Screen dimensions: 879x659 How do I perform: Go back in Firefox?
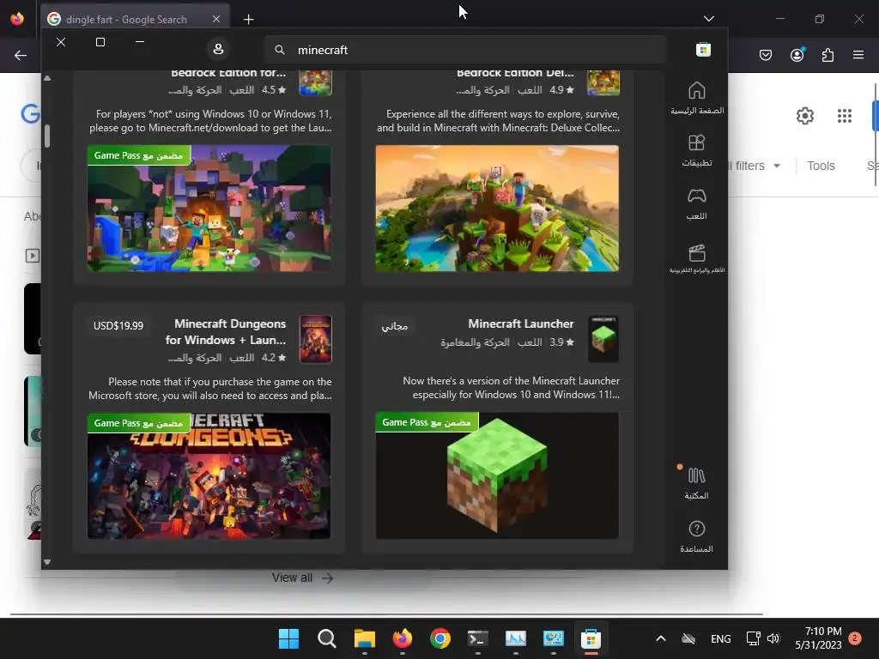coord(21,55)
